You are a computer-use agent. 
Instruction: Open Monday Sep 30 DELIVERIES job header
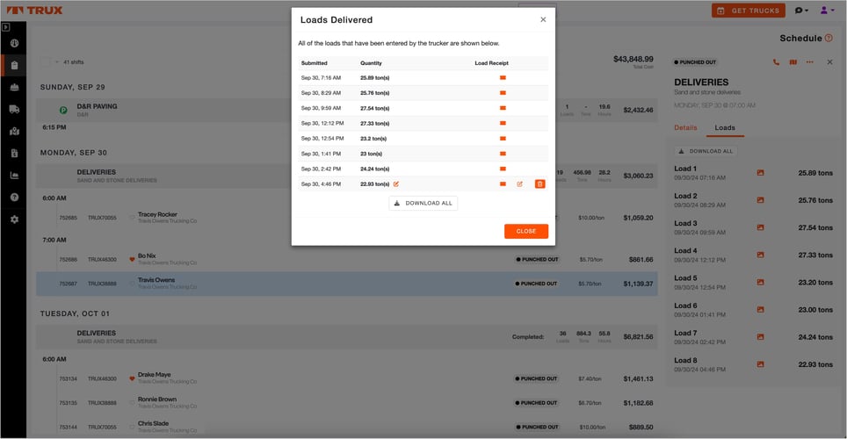click(x=347, y=176)
